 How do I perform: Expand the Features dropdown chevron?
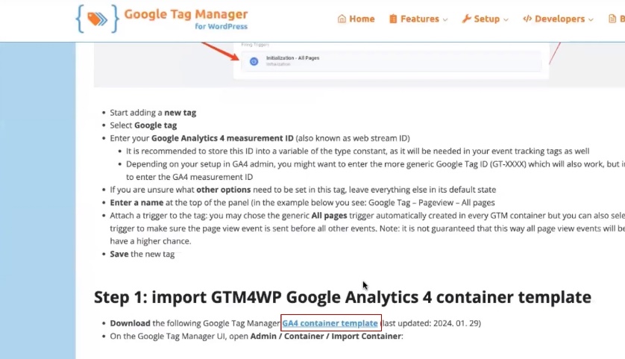(446, 19)
